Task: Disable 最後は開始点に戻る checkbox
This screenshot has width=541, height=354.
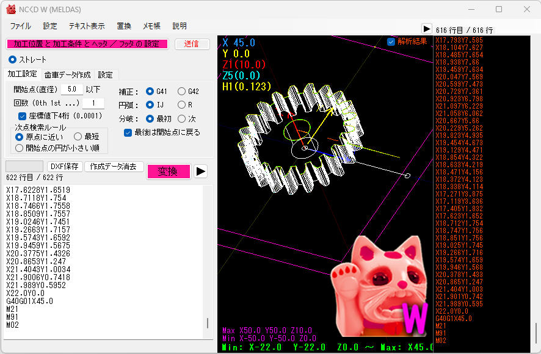Action: point(128,132)
